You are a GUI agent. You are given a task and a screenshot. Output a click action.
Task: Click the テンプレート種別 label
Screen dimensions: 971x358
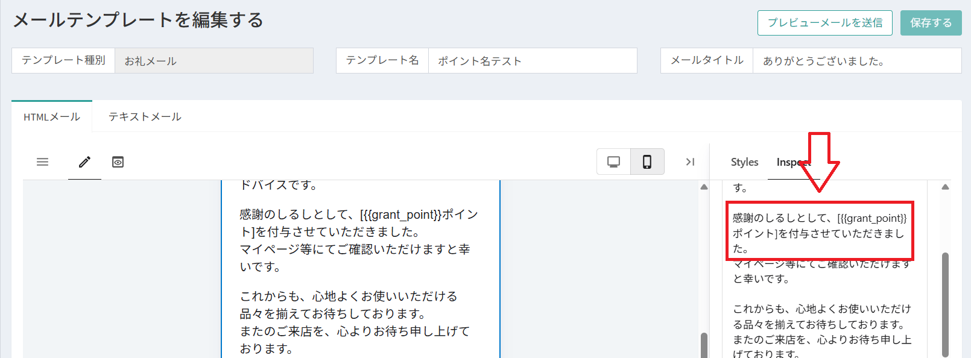coord(63,60)
